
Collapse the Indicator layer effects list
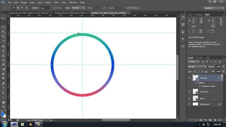pos(222,78)
